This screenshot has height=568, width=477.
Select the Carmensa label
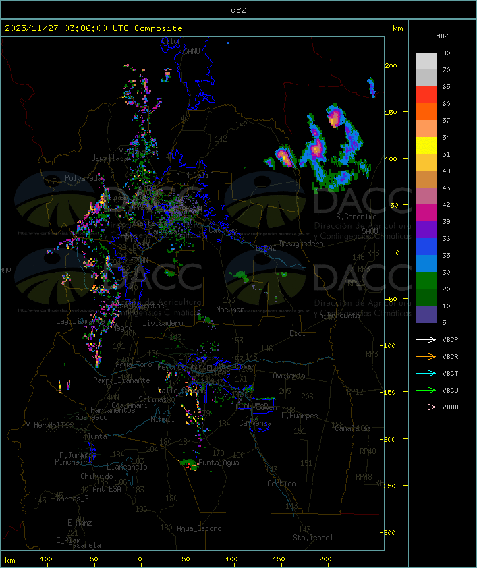click(x=255, y=423)
